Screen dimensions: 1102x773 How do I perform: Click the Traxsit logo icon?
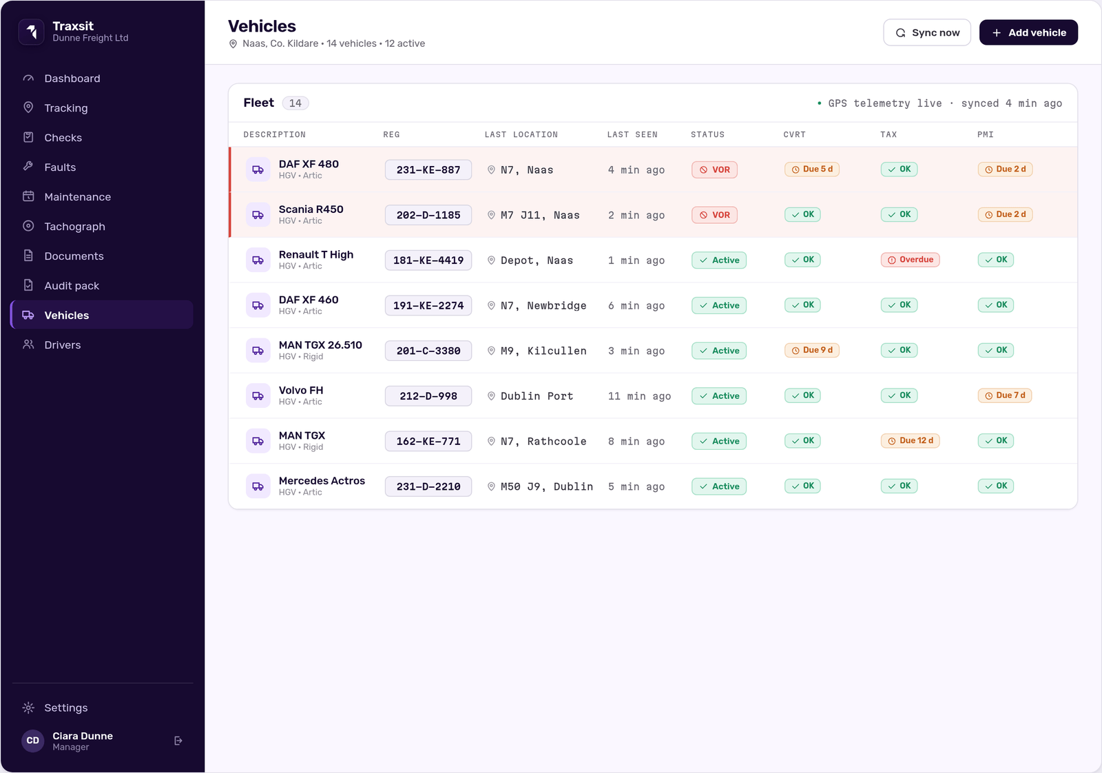31,32
